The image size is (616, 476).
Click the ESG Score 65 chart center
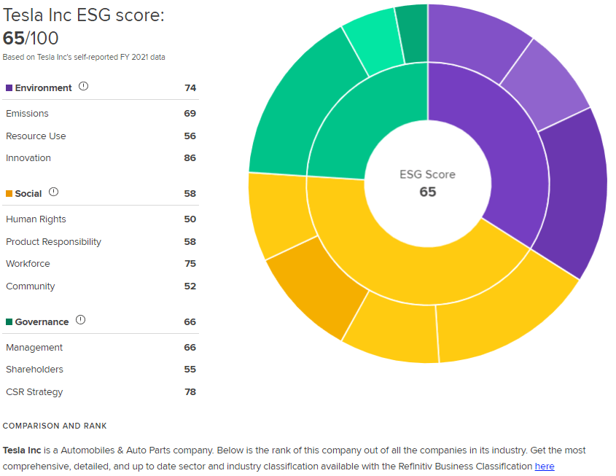coord(427,184)
